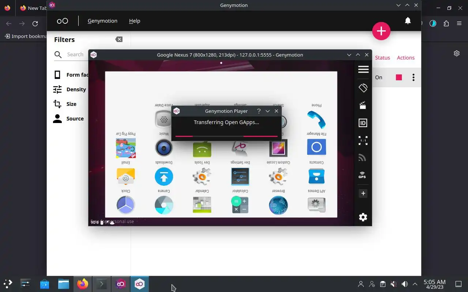Open the Camera app icon
468x292 pixels.
[x=164, y=205]
